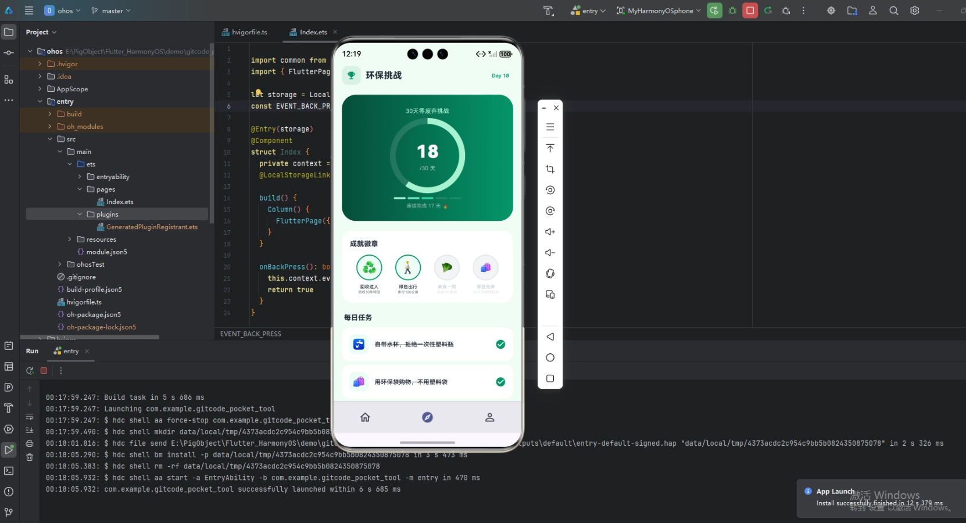Click the EVENT_BACK_PRESS breadcrumb
The width and height of the screenshot is (966, 523).
pos(251,334)
